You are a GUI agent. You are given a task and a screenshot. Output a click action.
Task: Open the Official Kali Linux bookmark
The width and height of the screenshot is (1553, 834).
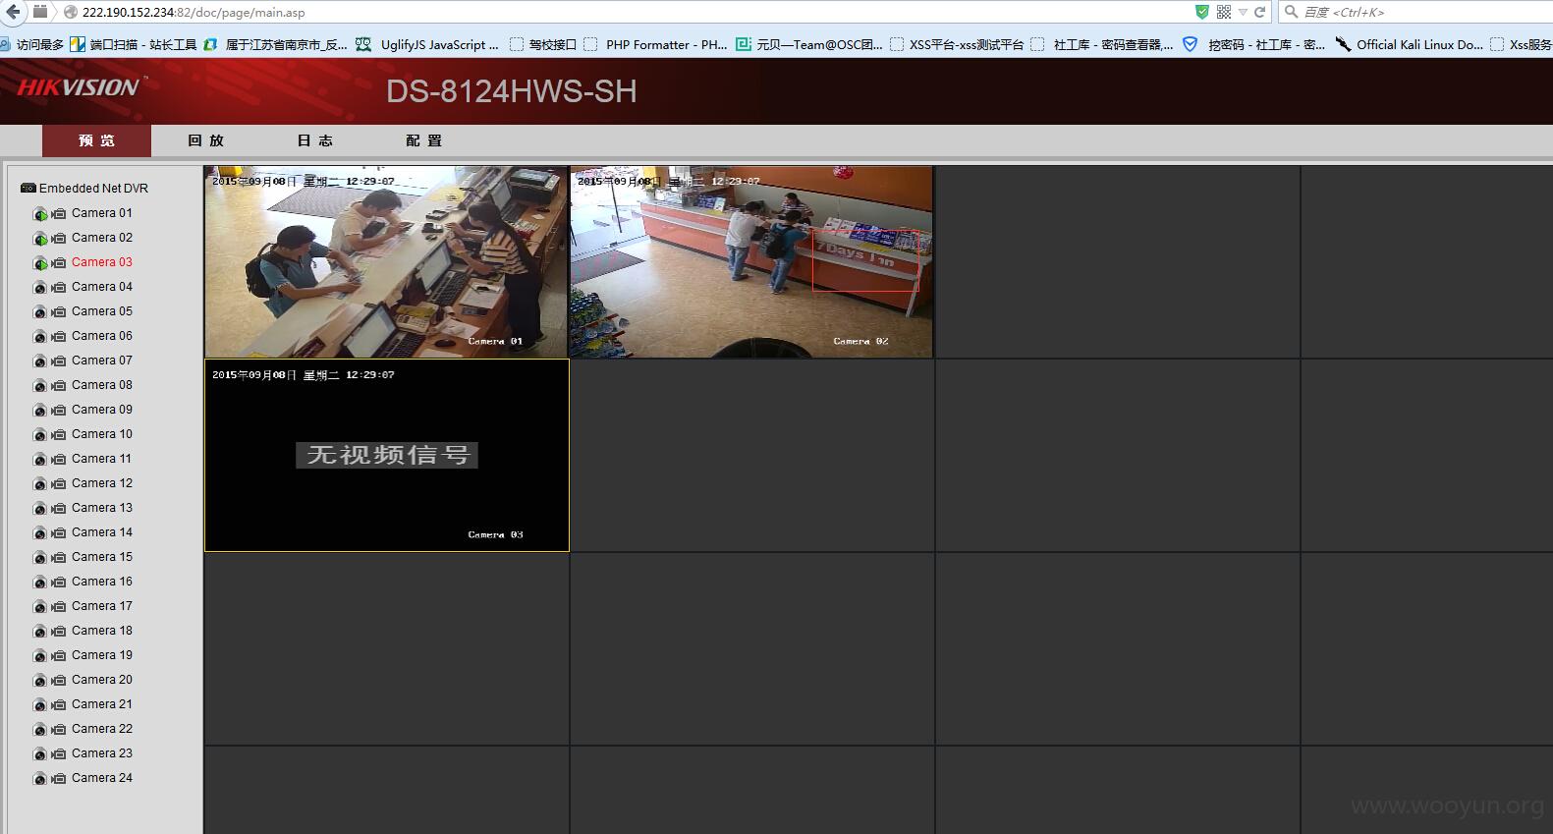1409,44
